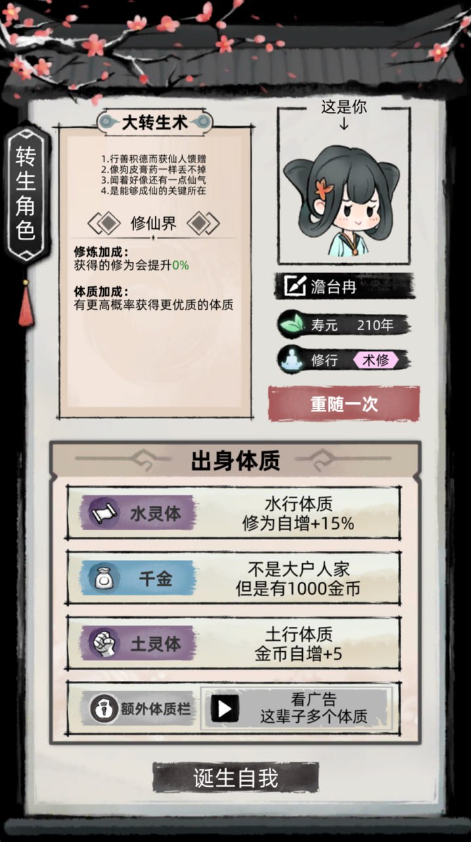Select the 术修 cultivation type tag
Screen dimensions: 471x842
tap(375, 360)
